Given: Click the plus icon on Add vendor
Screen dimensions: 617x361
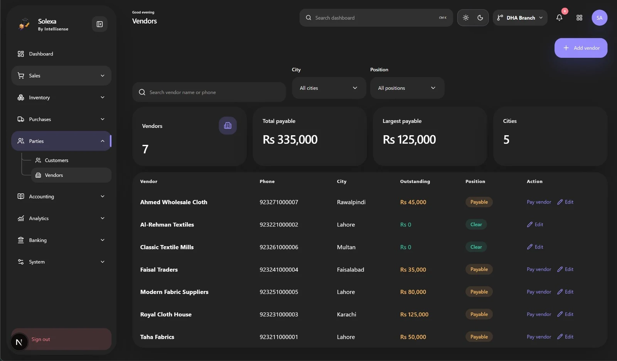Looking at the screenshot, I should [x=566, y=48].
